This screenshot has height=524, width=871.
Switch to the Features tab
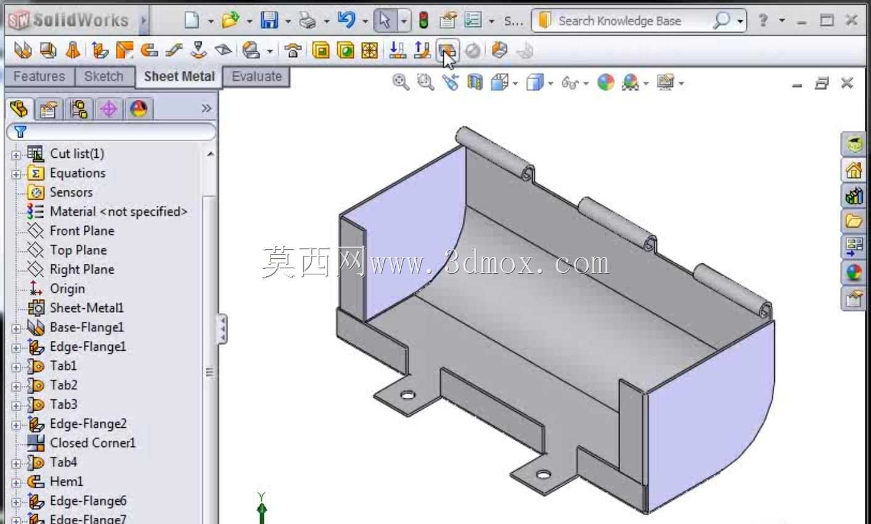tap(39, 76)
